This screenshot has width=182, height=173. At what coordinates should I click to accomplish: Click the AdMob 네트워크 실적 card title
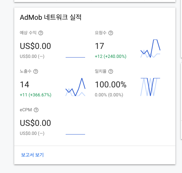tap(51, 17)
